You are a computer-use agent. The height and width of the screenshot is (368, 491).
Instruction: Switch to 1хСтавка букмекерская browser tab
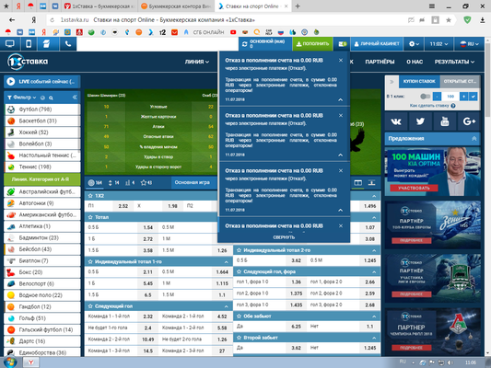[100, 6]
